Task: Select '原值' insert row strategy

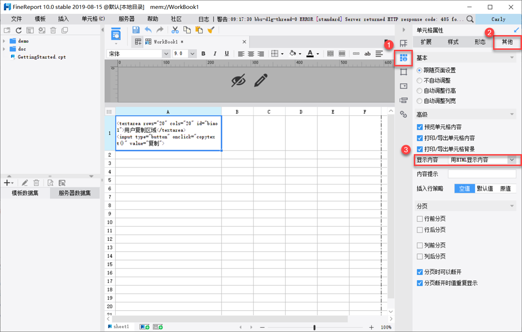Action: coord(505,189)
